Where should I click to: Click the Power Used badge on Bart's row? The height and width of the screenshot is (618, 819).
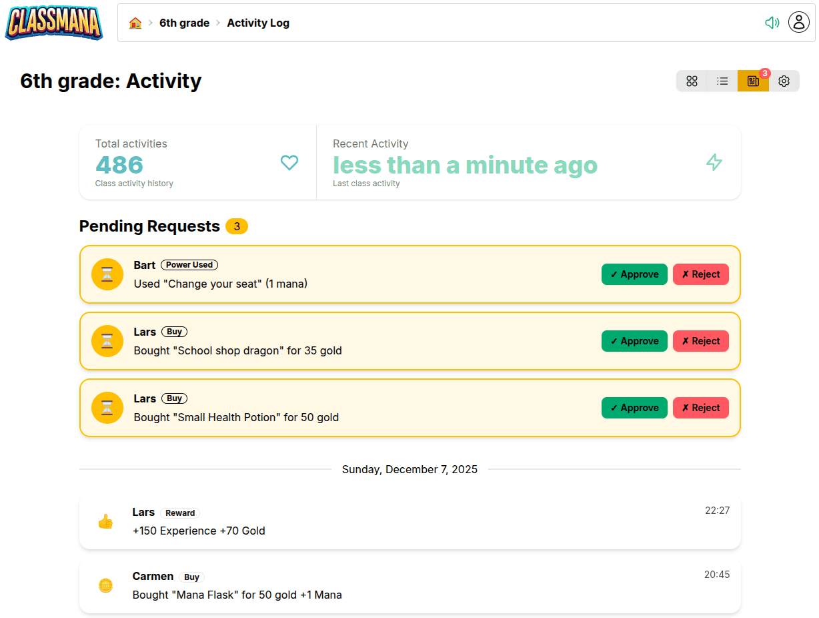click(189, 265)
